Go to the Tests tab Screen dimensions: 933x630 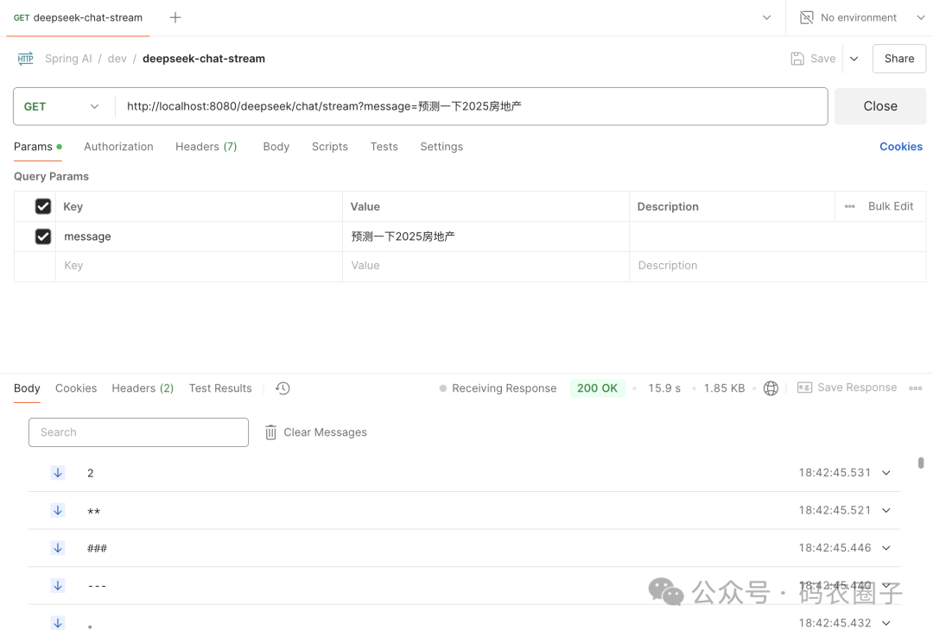pos(384,146)
